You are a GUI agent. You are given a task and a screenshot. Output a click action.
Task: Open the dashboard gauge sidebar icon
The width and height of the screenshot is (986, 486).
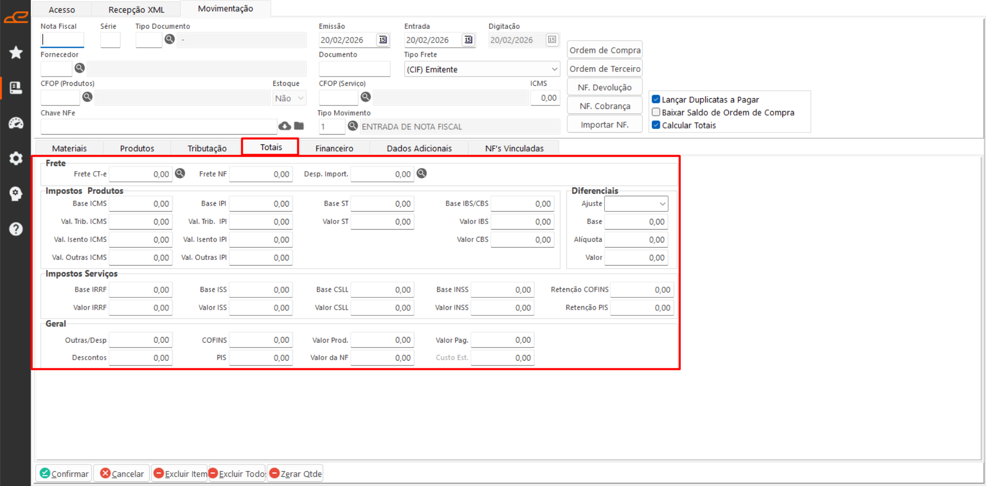coord(16,123)
